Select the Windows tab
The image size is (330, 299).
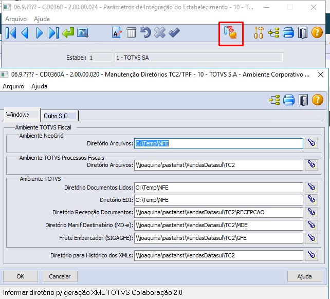(x=22, y=115)
